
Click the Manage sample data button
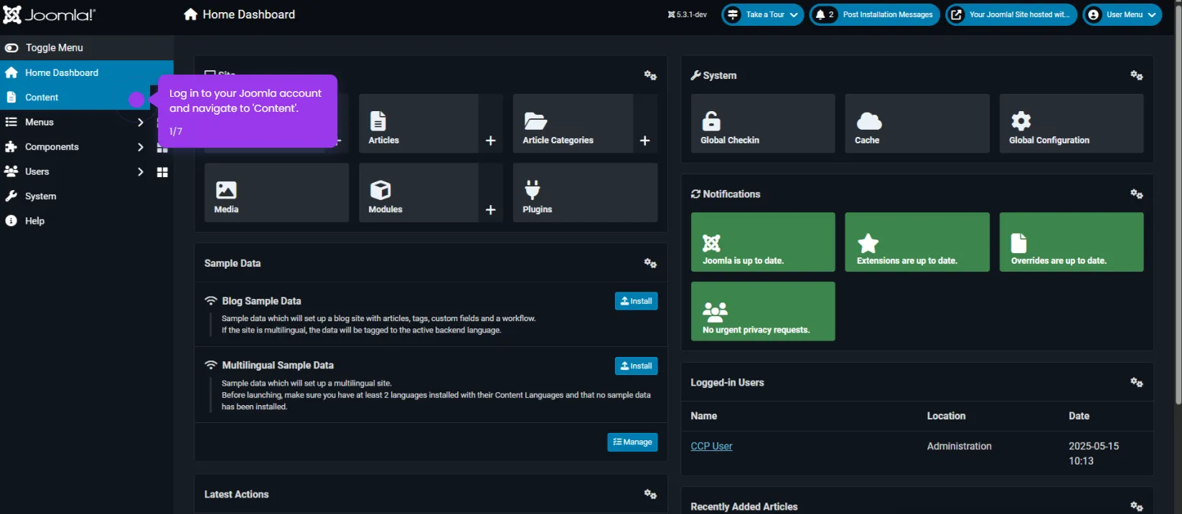point(632,442)
